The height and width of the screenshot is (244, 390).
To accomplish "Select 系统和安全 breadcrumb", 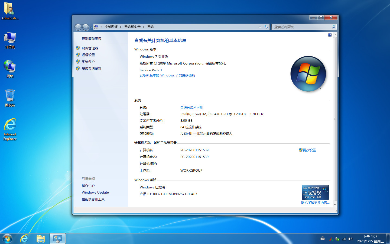I will 132,27.
